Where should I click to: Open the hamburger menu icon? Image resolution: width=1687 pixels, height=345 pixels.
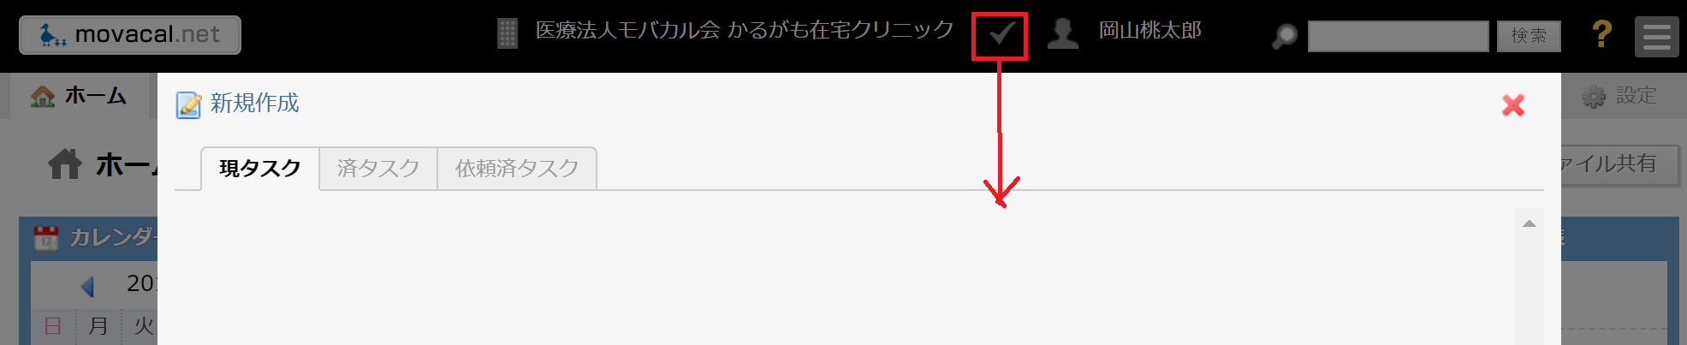tap(1656, 37)
